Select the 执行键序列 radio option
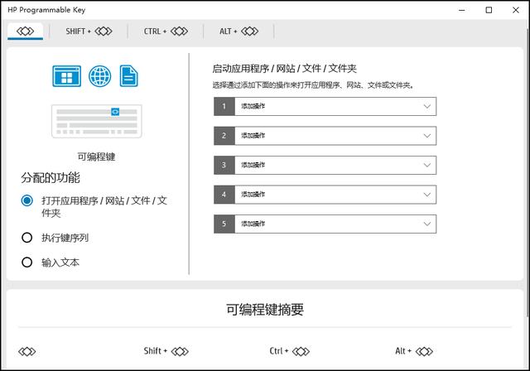The image size is (530, 371). (x=27, y=238)
